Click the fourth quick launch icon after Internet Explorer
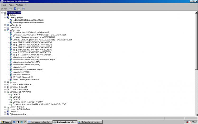 (x=25, y=122)
